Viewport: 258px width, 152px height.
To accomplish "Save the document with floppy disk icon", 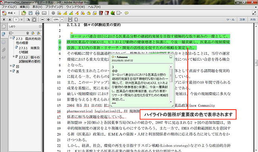I will 31,13.
